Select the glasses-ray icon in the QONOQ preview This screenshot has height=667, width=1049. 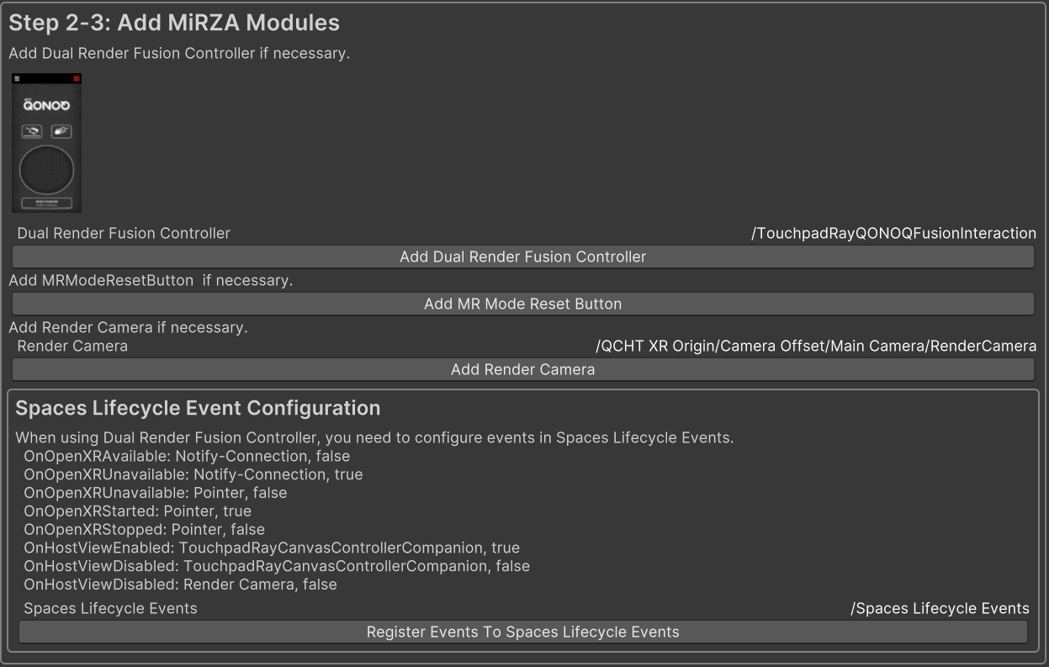click(x=32, y=131)
